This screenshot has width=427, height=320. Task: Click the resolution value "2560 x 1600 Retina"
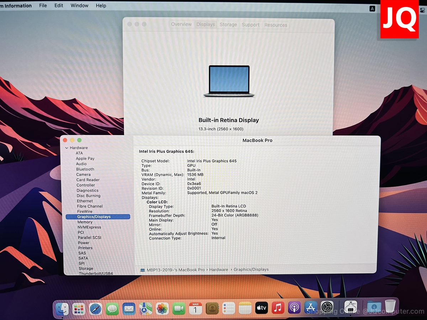click(x=229, y=211)
